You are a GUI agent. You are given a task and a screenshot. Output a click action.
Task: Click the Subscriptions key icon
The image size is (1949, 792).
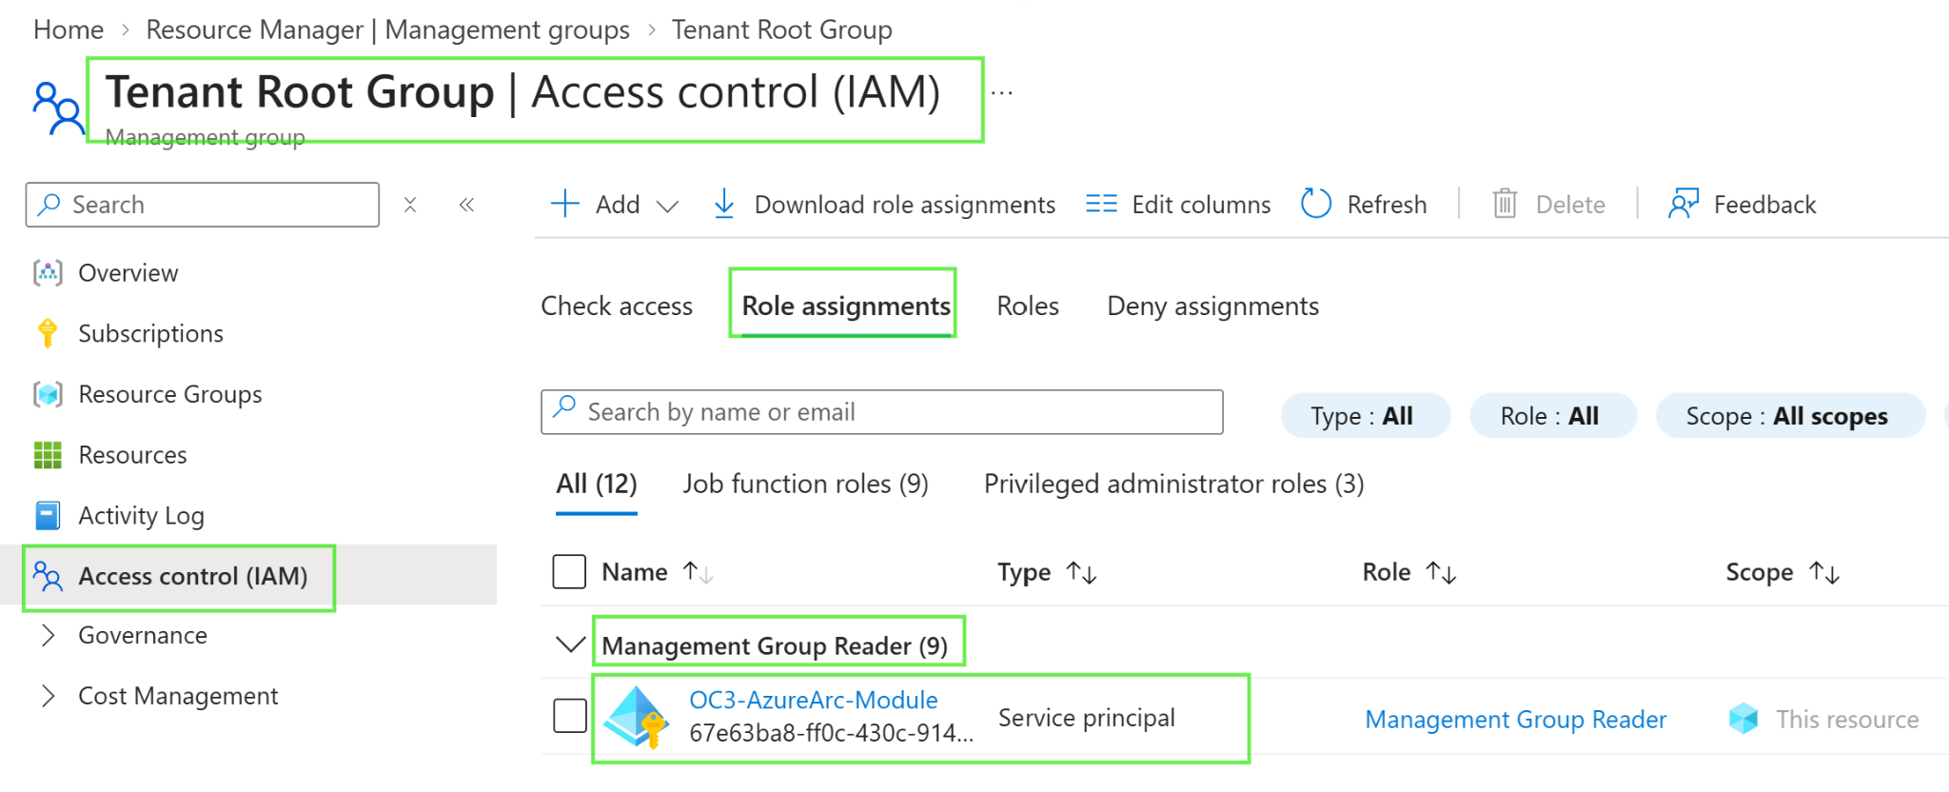pos(48,333)
